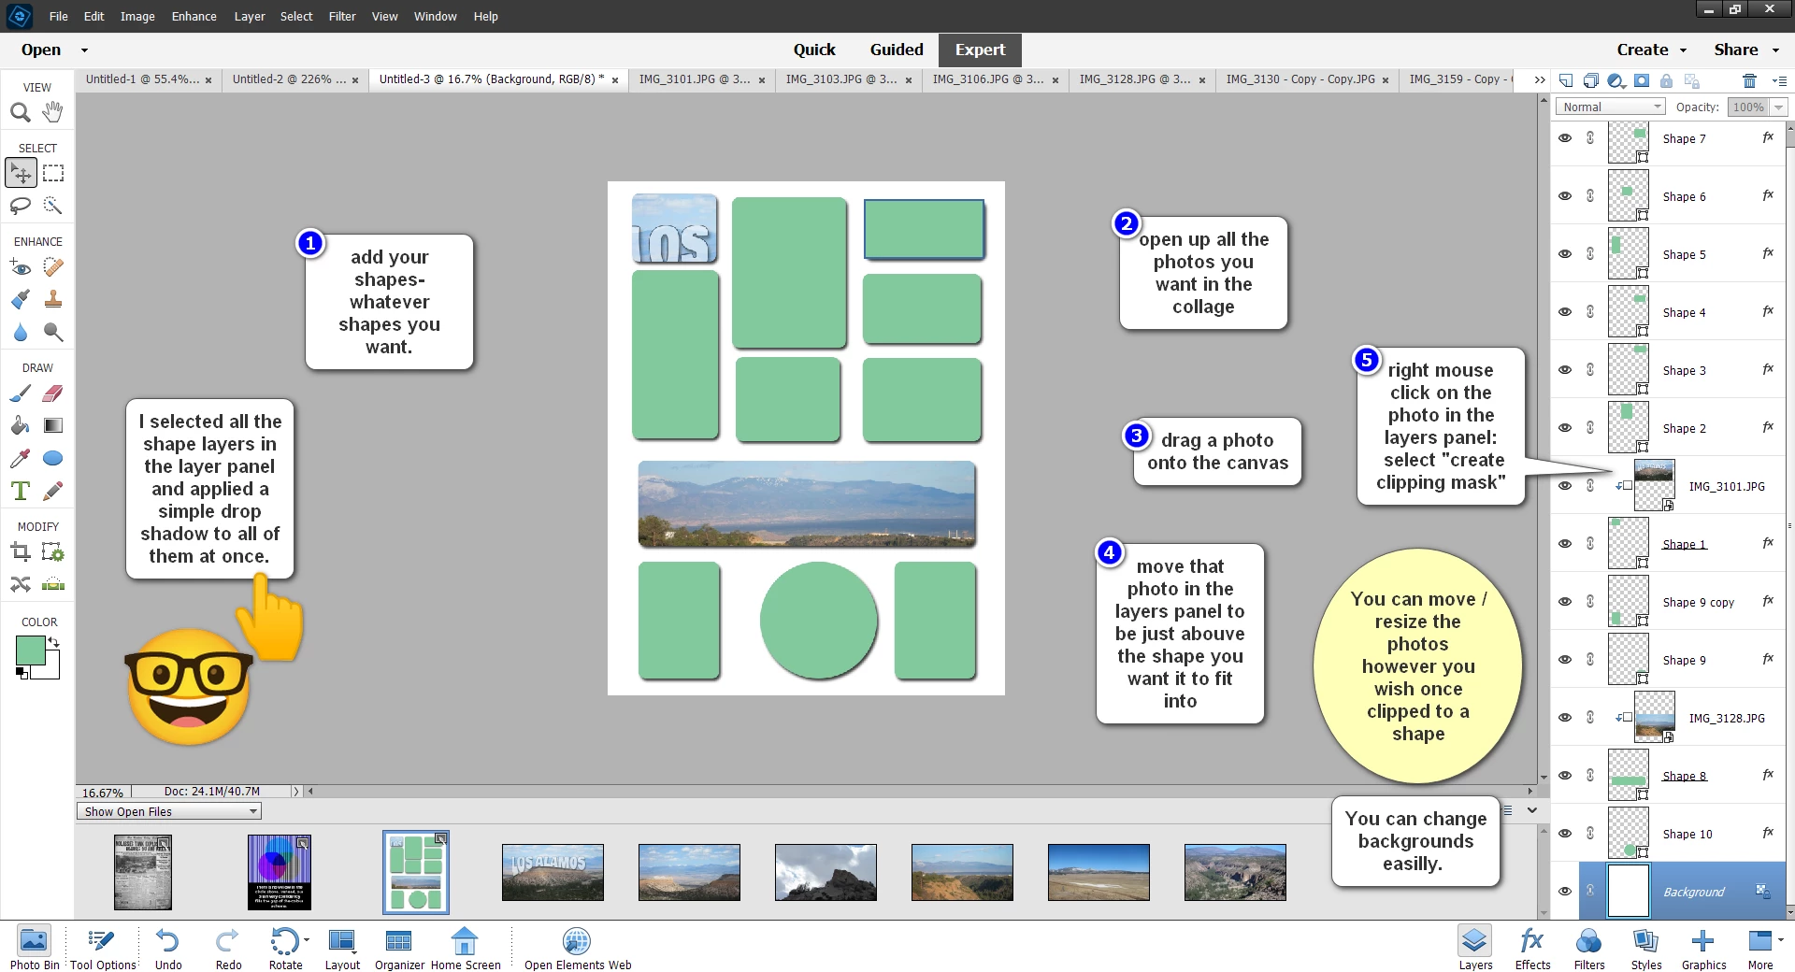Click the Home Screen button

(466, 948)
